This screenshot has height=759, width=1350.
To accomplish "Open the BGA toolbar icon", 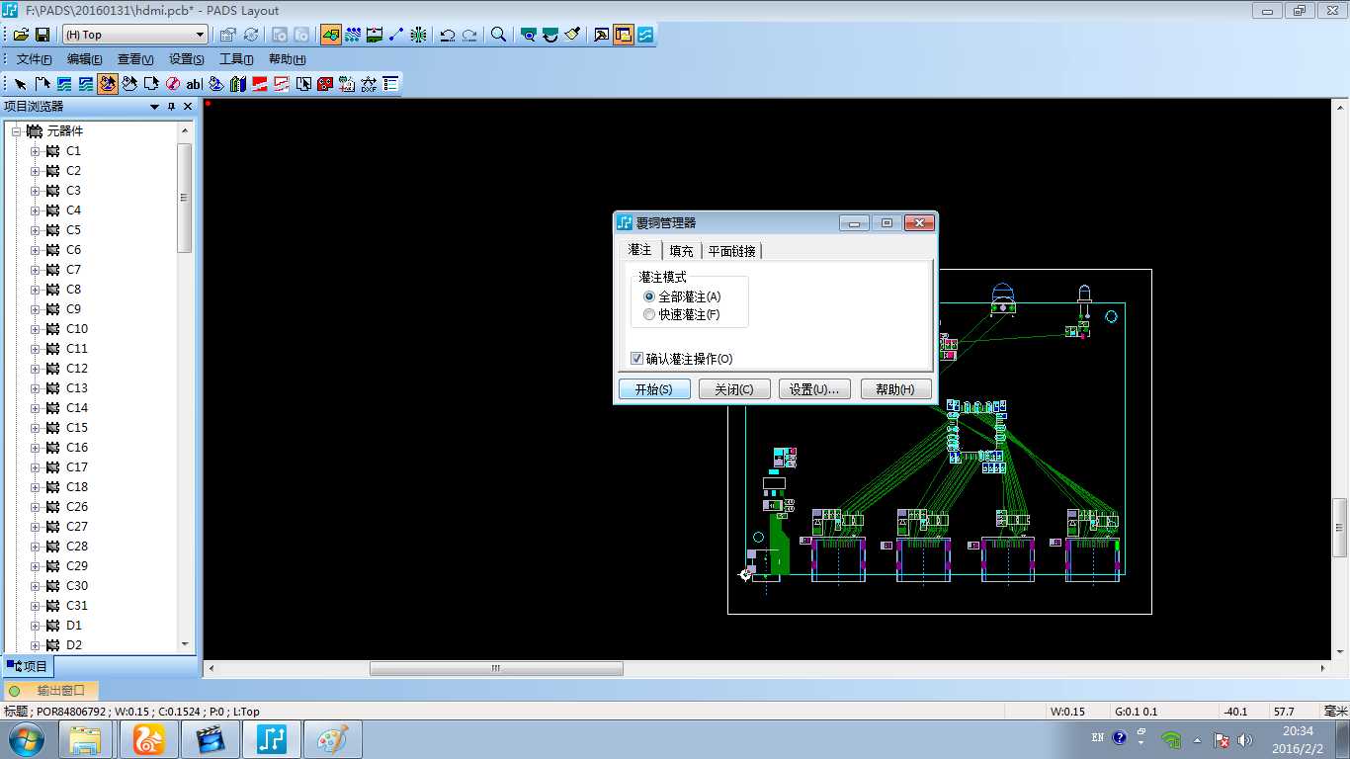I will click(x=418, y=35).
